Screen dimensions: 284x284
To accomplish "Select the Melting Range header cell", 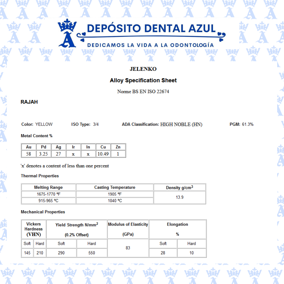I will 48,187.
